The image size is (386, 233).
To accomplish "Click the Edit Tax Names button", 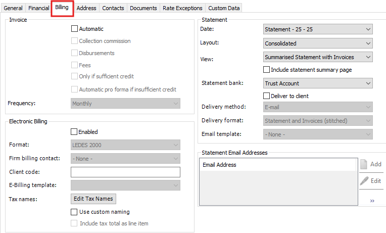I will pyautogui.click(x=93, y=199).
